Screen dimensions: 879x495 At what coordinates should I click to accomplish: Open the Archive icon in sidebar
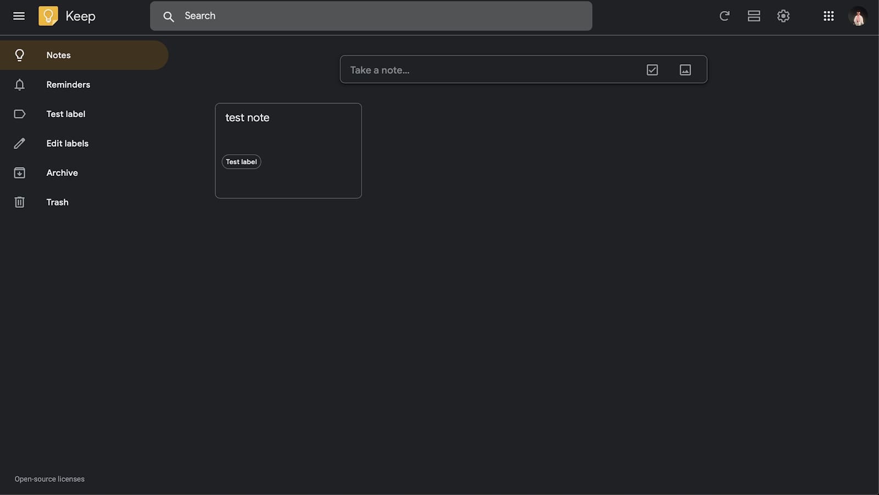pos(20,173)
